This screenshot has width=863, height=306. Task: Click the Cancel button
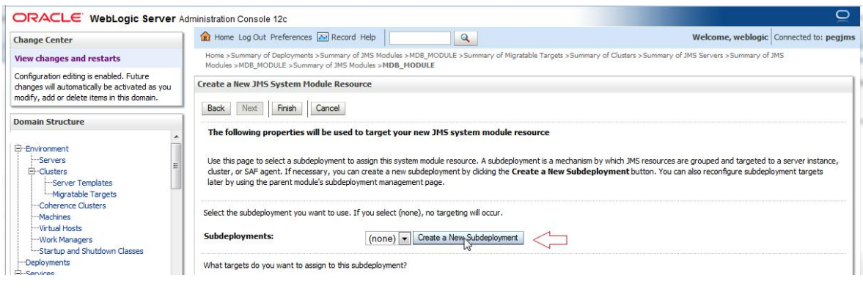click(328, 108)
